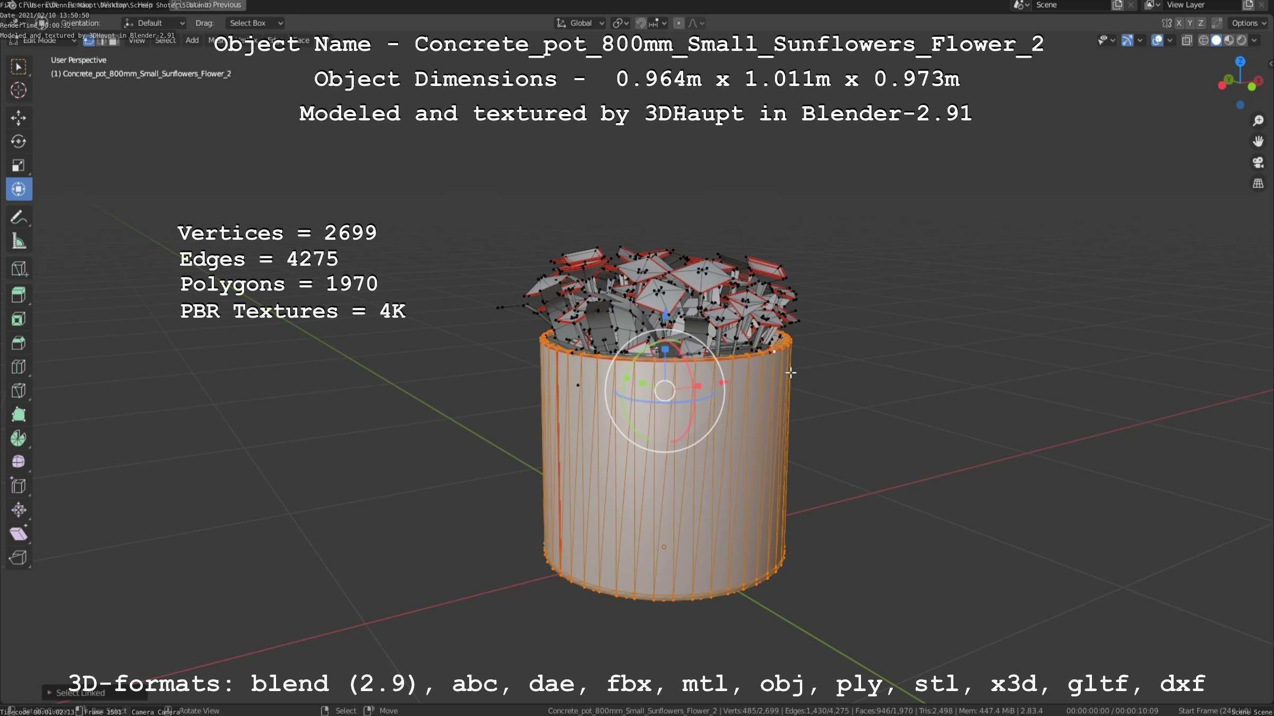Select the Smooth vertices tool
The width and height of the screenshot is (1274, 716).
tap(19, 462)
